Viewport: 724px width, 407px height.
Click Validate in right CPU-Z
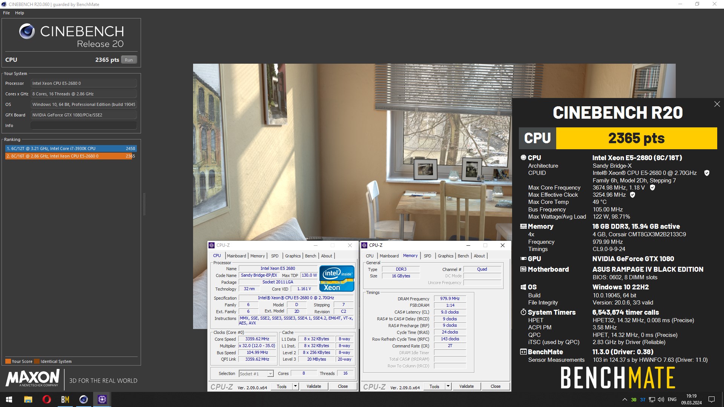pos(466,387)
